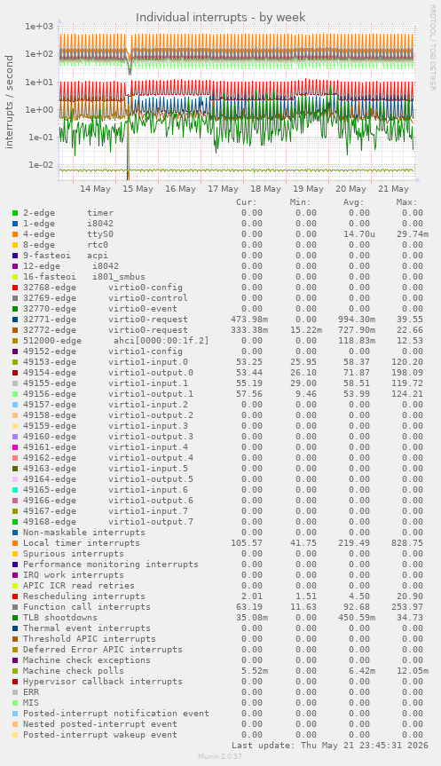
Task: Click the Posted-interrupt wakeup event swatch
Action: (x=15, y=735)
